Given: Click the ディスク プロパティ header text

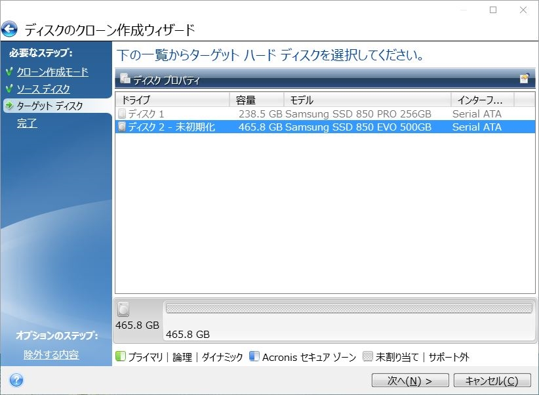Looking at the screenshot, I should coord(167,81).
